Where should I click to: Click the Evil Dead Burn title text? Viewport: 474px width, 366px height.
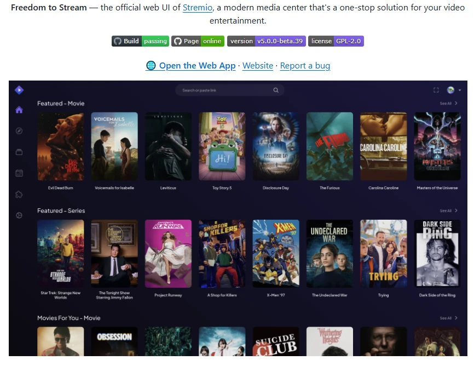(60, 188)
